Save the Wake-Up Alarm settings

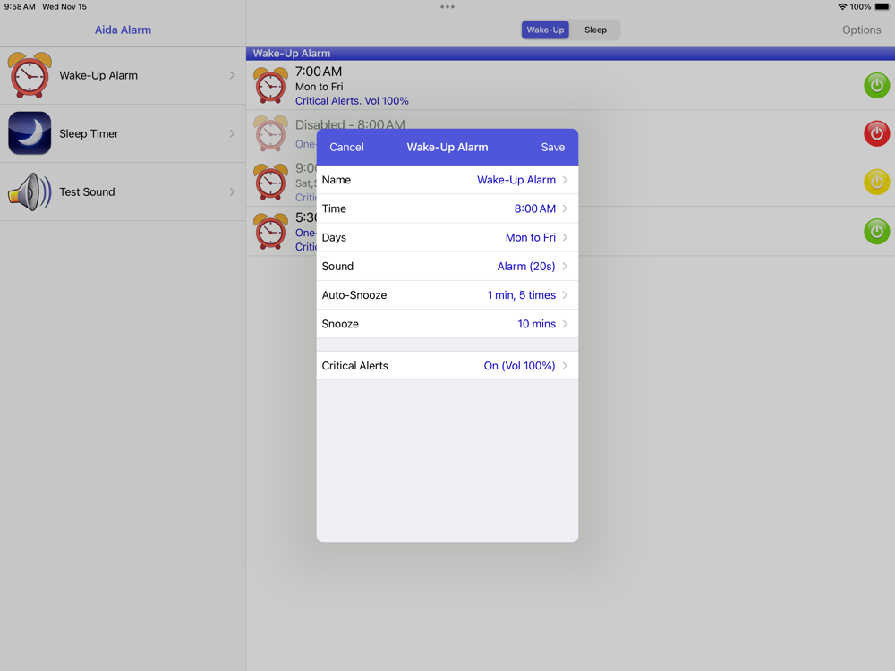[552, 148]
